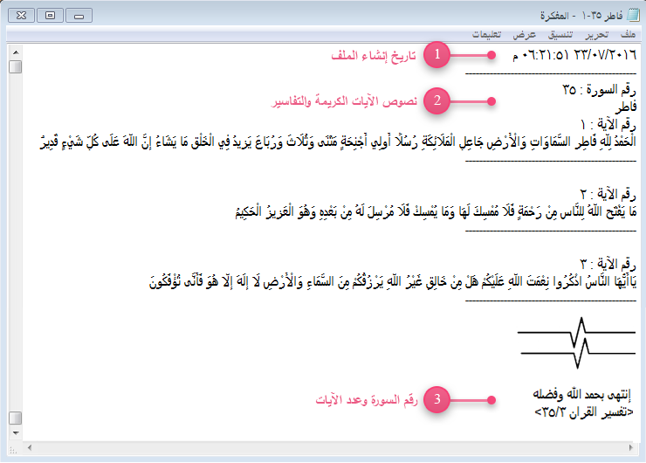This screenshot has width=646, height=463.
Task: Click the vertical scrollbar thumb near the bottom
Action: [x=15, y=417]
